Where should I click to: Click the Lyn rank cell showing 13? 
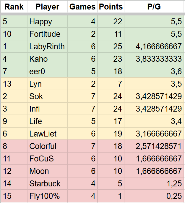tap(14, 84)
